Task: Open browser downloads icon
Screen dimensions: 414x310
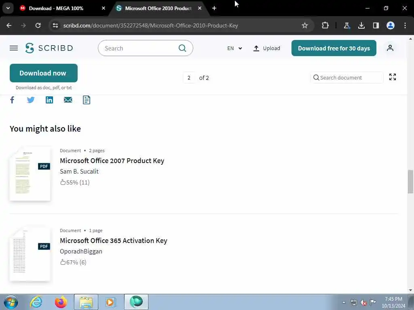Action: tap(361, 25)
